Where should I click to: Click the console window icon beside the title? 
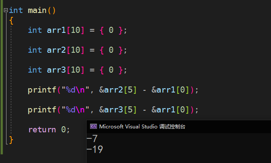click(94, 126)
